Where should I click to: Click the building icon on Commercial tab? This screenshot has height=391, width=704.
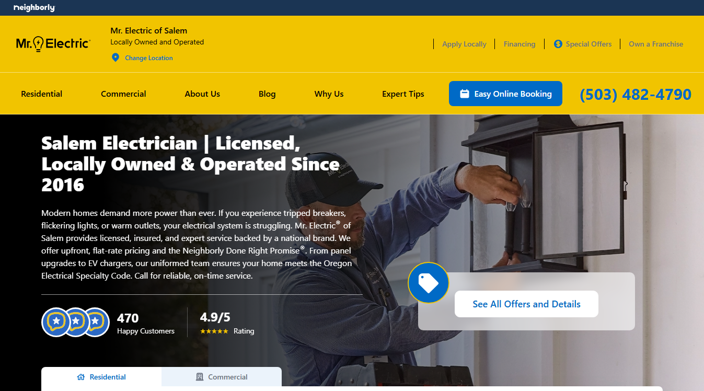pos(199,377)
